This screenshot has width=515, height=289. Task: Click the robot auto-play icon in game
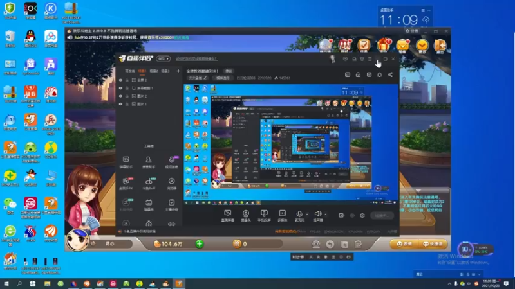point(316,244)
